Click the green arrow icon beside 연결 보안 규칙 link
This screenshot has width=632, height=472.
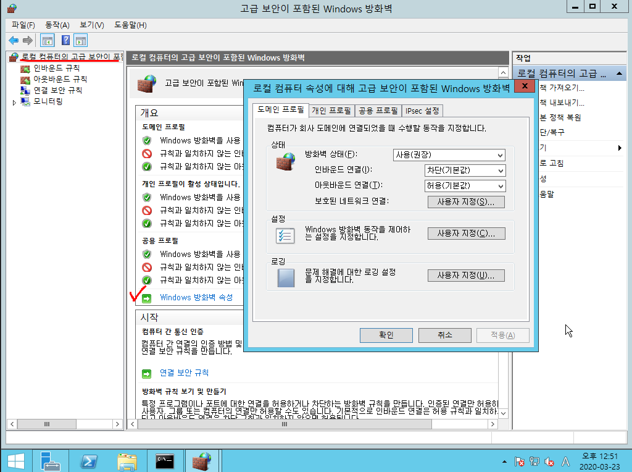click(x=147, y=374)
